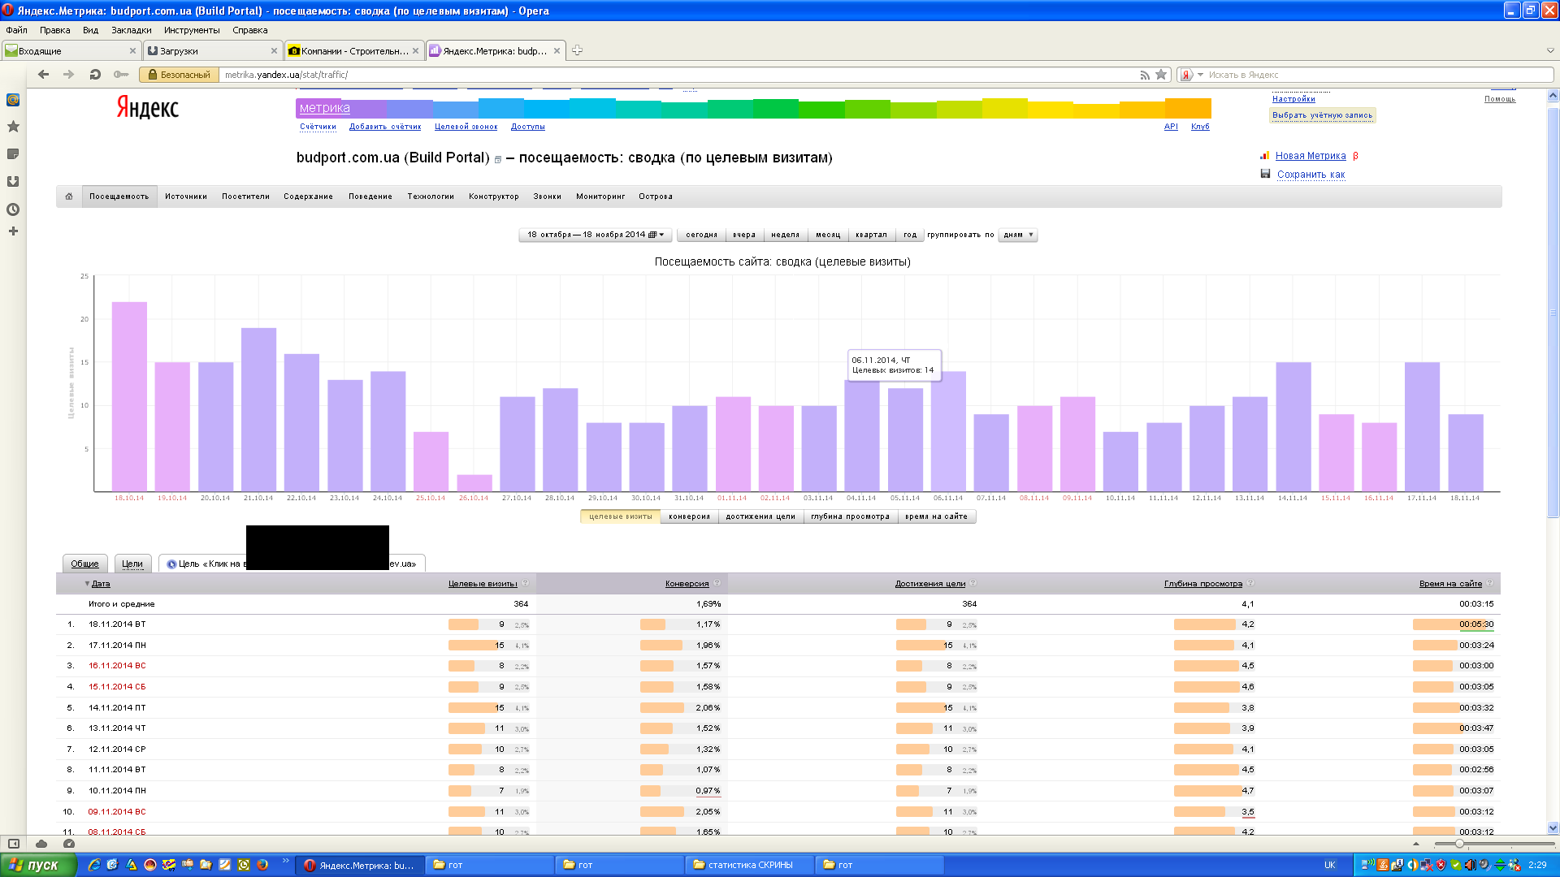Select the квартал period button
Viewport: 1560px width, 877px height.
(871, 235)
